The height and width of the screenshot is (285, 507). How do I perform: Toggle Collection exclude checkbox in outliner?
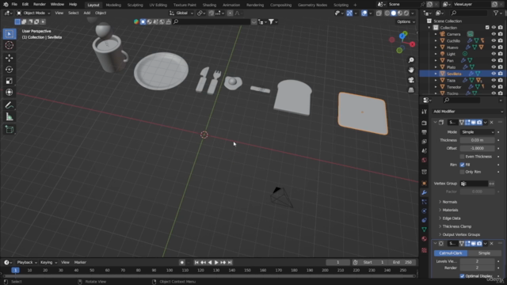pyautogui.click(x=487, y=28)
